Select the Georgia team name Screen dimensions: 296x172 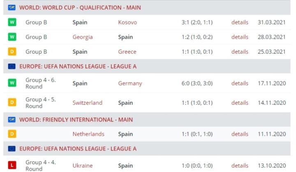83,37
